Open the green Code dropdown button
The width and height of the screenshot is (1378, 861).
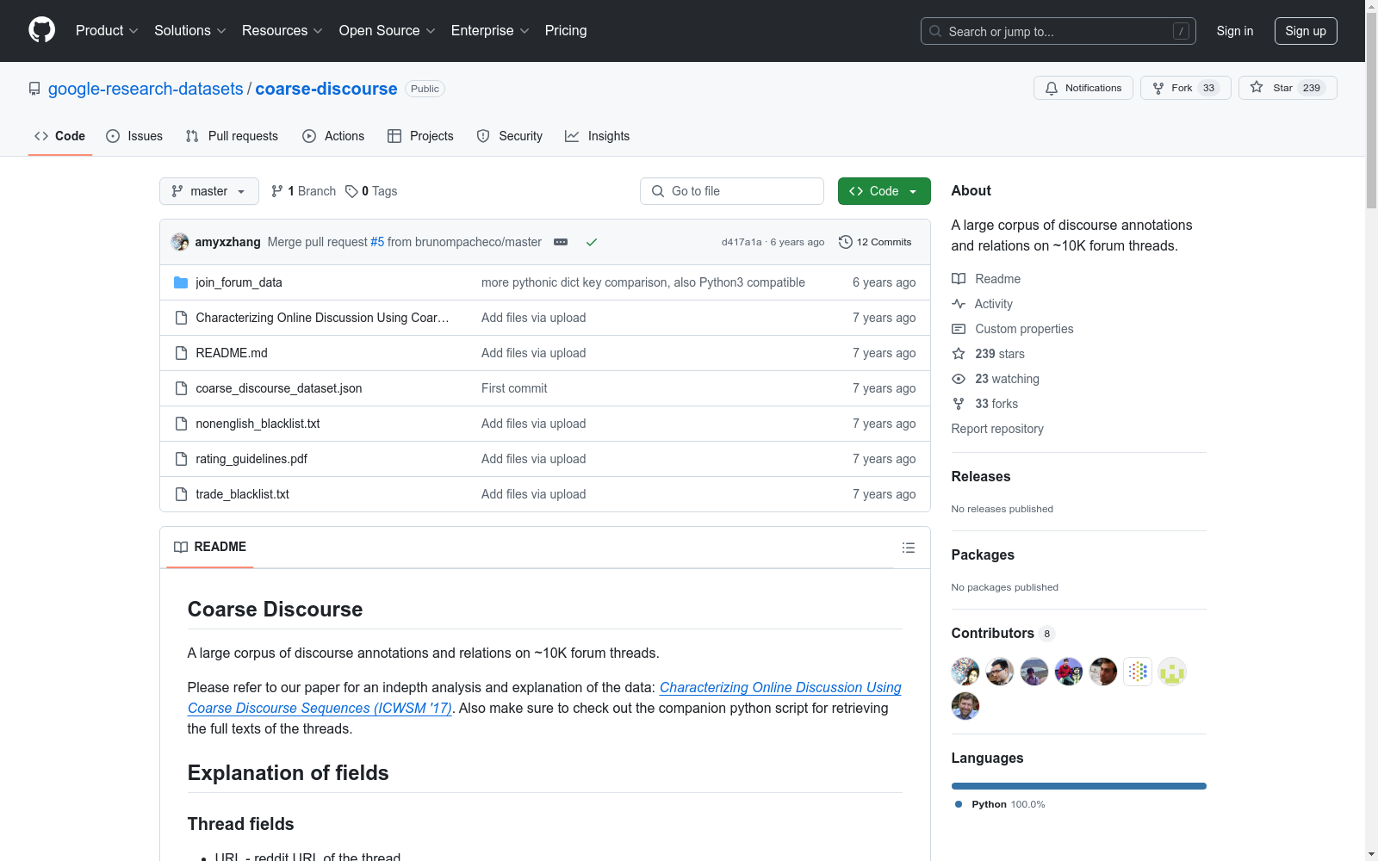884,191
